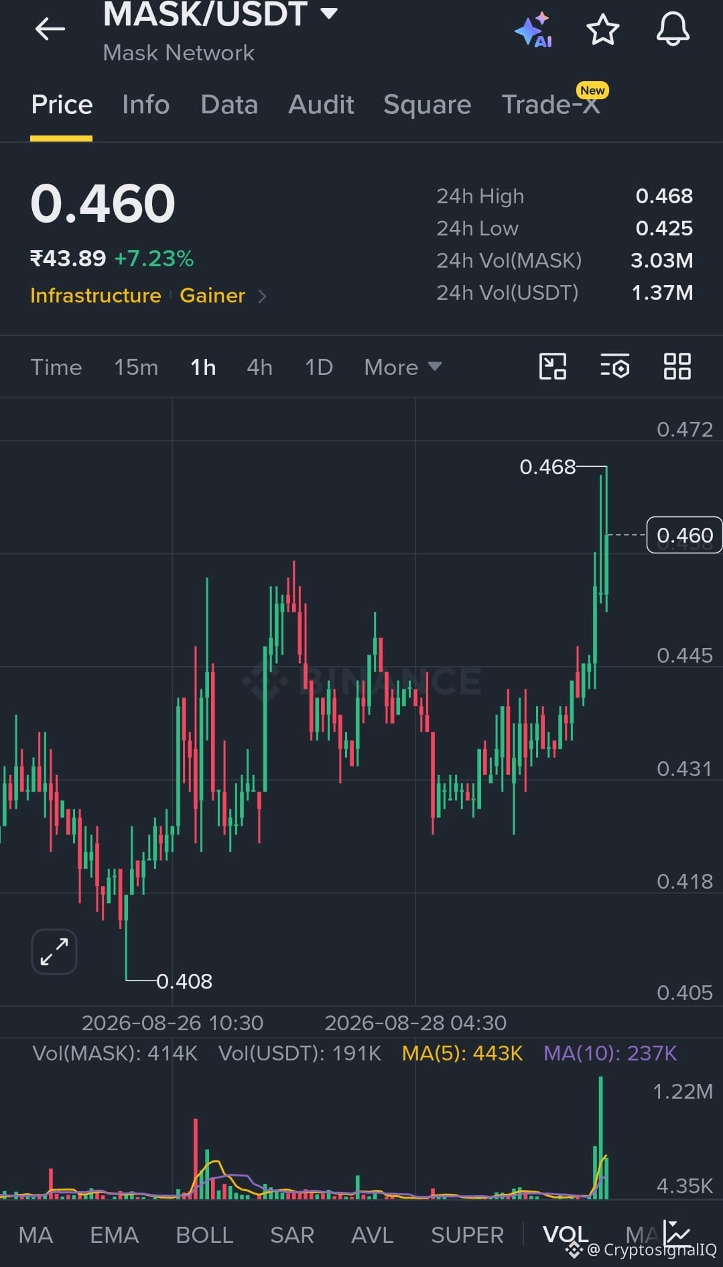The image size is (723, 1267).
Task: Select the Time line chart interval
Action: coord(56,367)
